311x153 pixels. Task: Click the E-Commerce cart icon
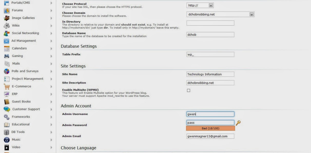pos(7,87)
